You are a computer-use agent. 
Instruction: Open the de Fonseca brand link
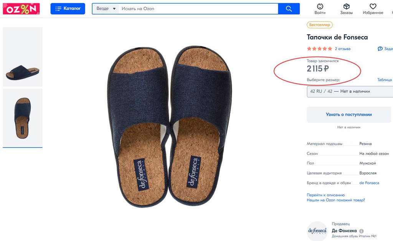pos(369,183)
